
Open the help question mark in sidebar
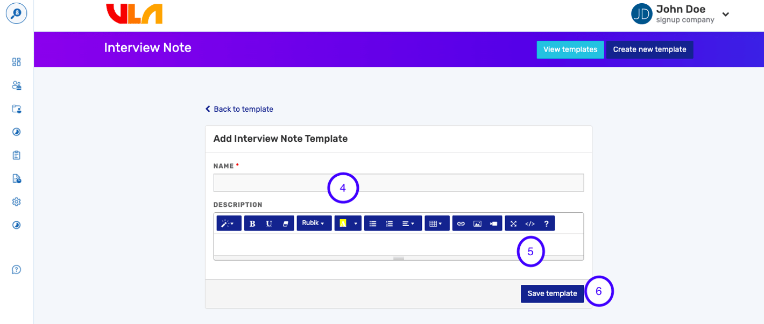(x=17, y=270)
